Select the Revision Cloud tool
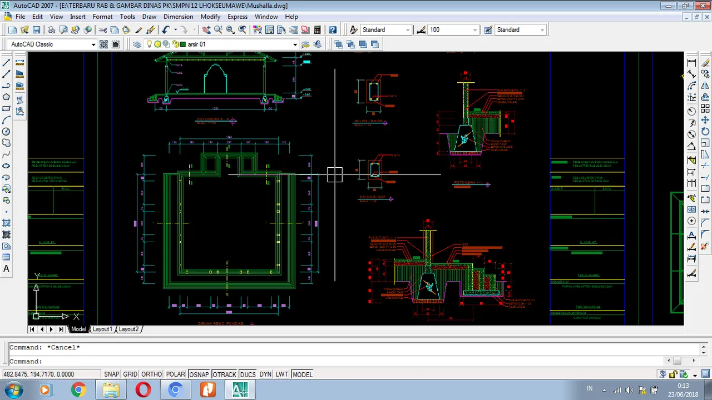Image resolution: width=712 pixels, height=400 pixels. (x=7, y=143)
